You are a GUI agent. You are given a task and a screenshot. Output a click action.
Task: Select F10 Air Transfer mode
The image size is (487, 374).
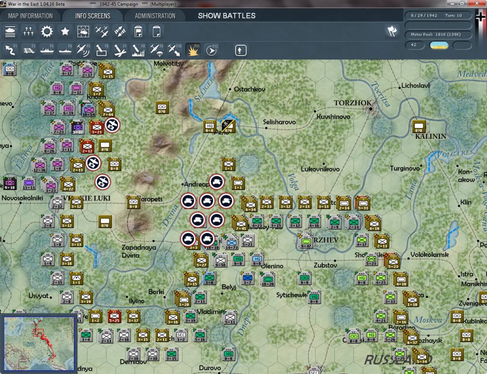[x=175, y=50]
